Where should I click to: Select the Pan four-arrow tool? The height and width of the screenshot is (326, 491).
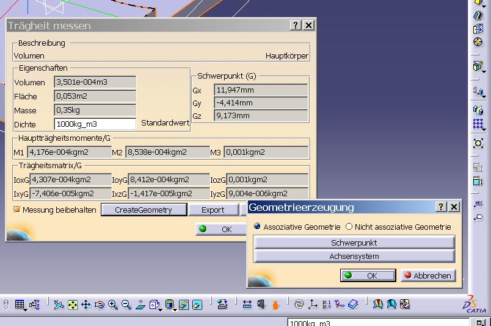85,305
